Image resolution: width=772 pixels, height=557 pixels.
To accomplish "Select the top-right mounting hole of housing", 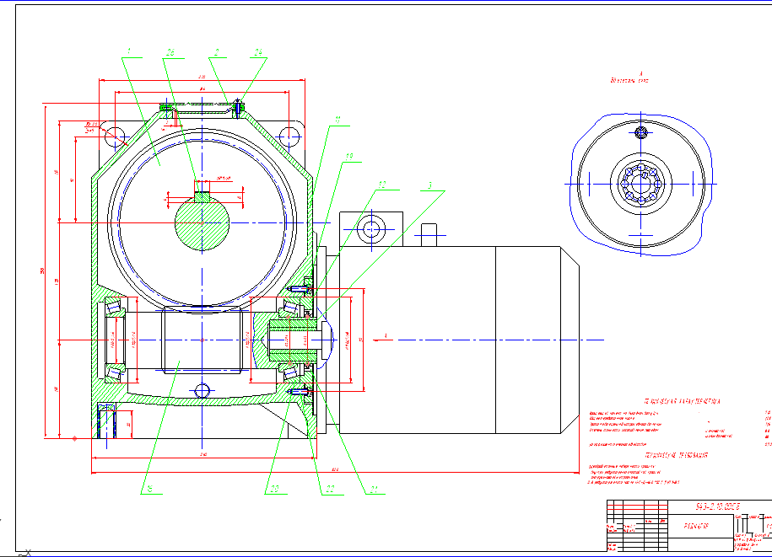I will pyautogui.click(x=289, y=135).
